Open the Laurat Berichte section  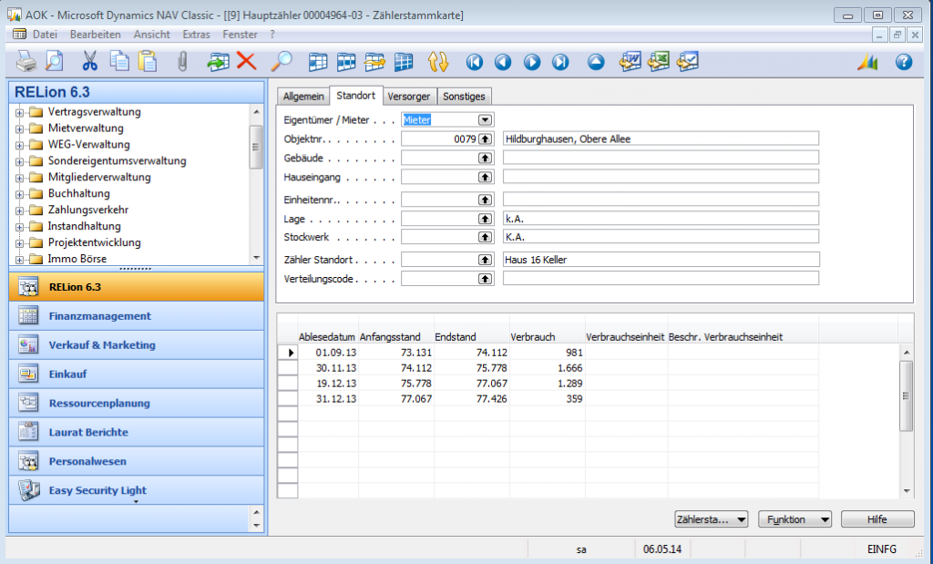137,433
